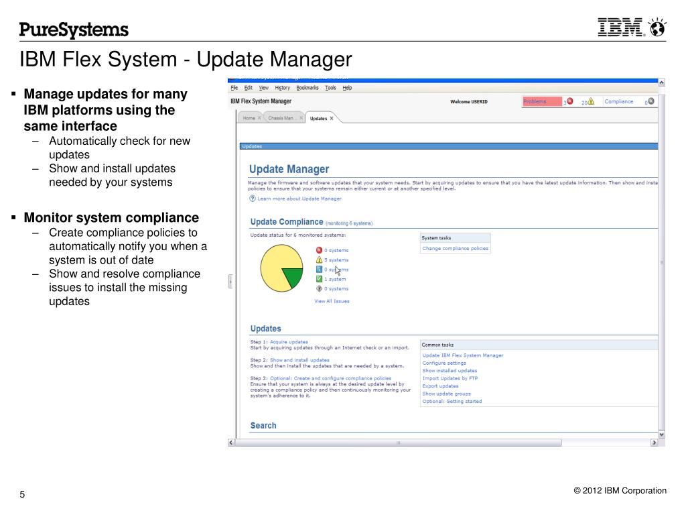This screenshot has width=686, height=515.
Task: Click the horizontal scrollbar right arrow
Action: pos(654,443)
